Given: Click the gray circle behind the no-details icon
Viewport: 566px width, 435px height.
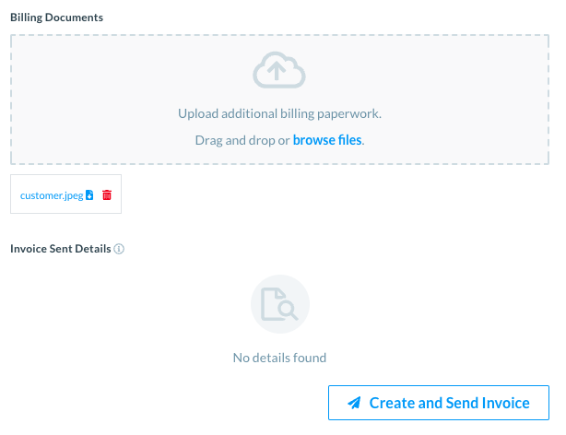Looking at the screenshot, I should (280, 304).
